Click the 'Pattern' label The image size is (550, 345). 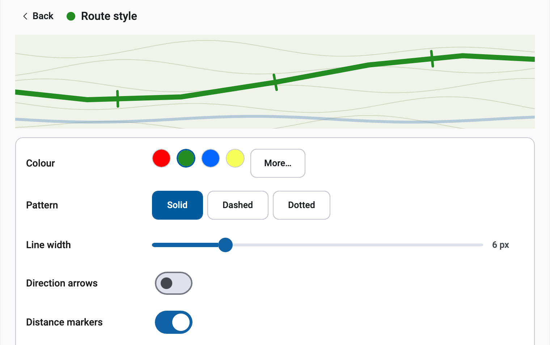[x=42, y=205]
